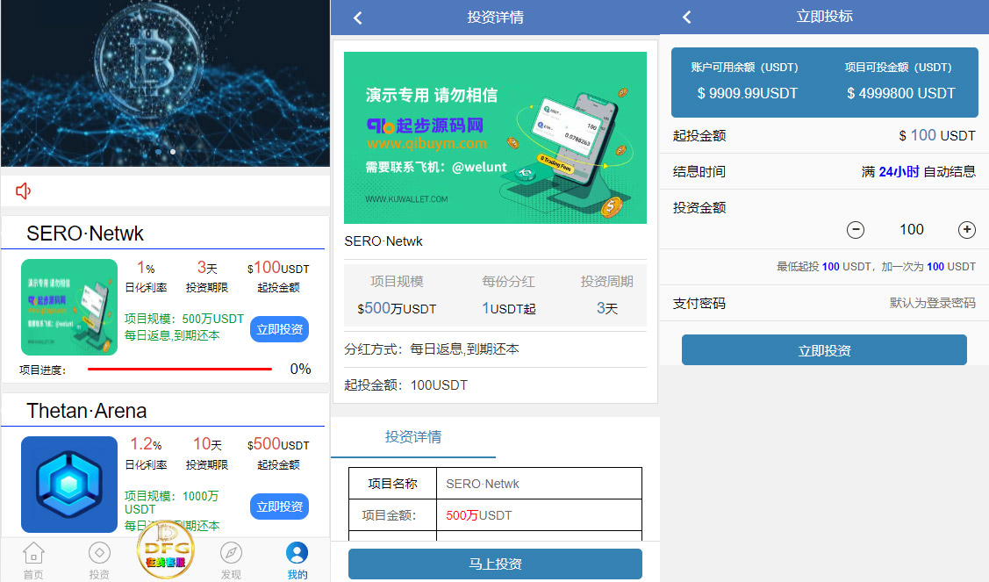Click the 项目规模：500万USDT green text
Viewport: 989px width, 582px height.
point(184,319)
